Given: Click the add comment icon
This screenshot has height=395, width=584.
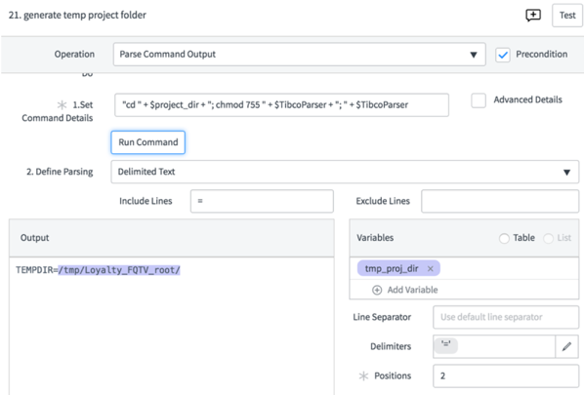Looking at the screenshot, I should (x=533, y=16).
